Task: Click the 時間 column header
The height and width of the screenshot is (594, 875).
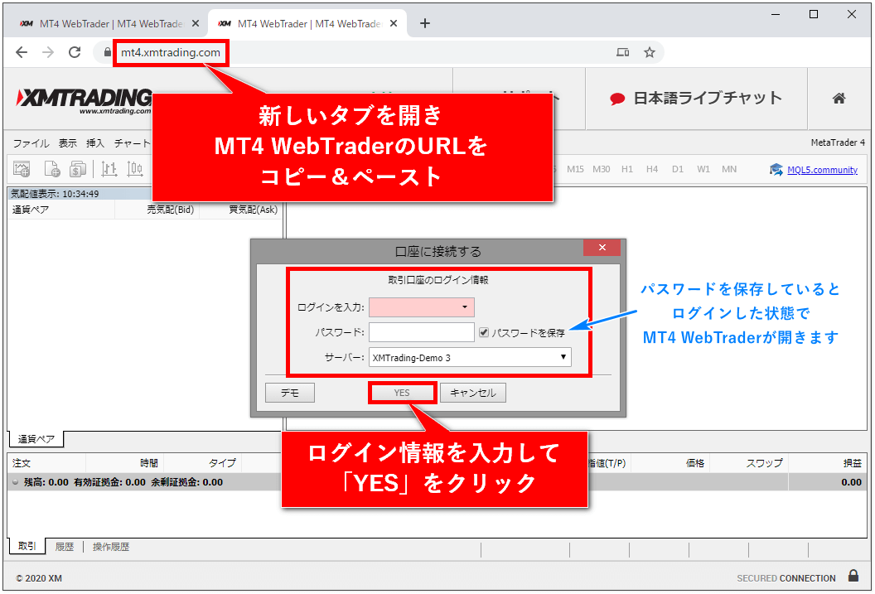Action: 124,463
